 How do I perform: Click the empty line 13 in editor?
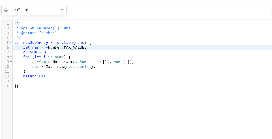[142, 81]
